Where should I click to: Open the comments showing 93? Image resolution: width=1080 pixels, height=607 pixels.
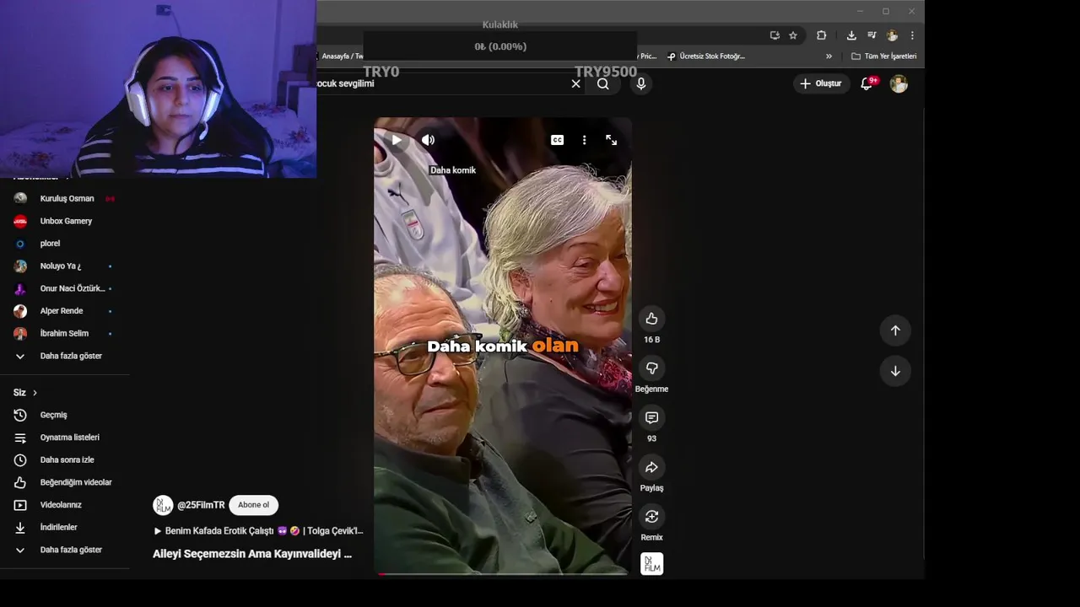click(651, 417)
